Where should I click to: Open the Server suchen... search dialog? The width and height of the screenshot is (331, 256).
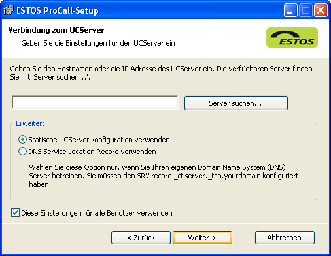[236, 103]
